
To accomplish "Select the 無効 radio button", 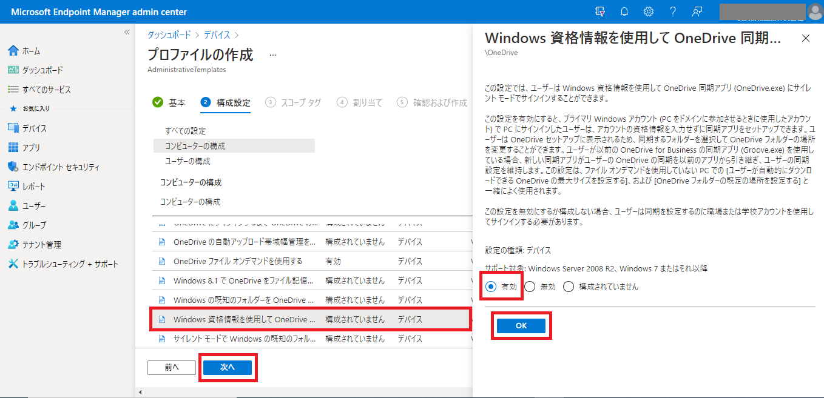I will pos(530,287).
